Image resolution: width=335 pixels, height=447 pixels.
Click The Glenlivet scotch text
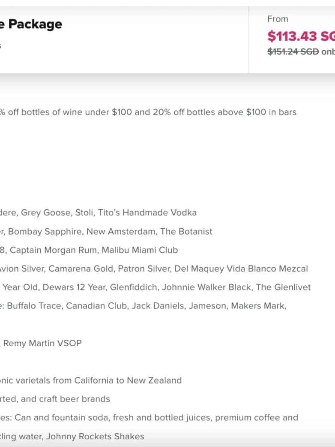pos(283,287)
